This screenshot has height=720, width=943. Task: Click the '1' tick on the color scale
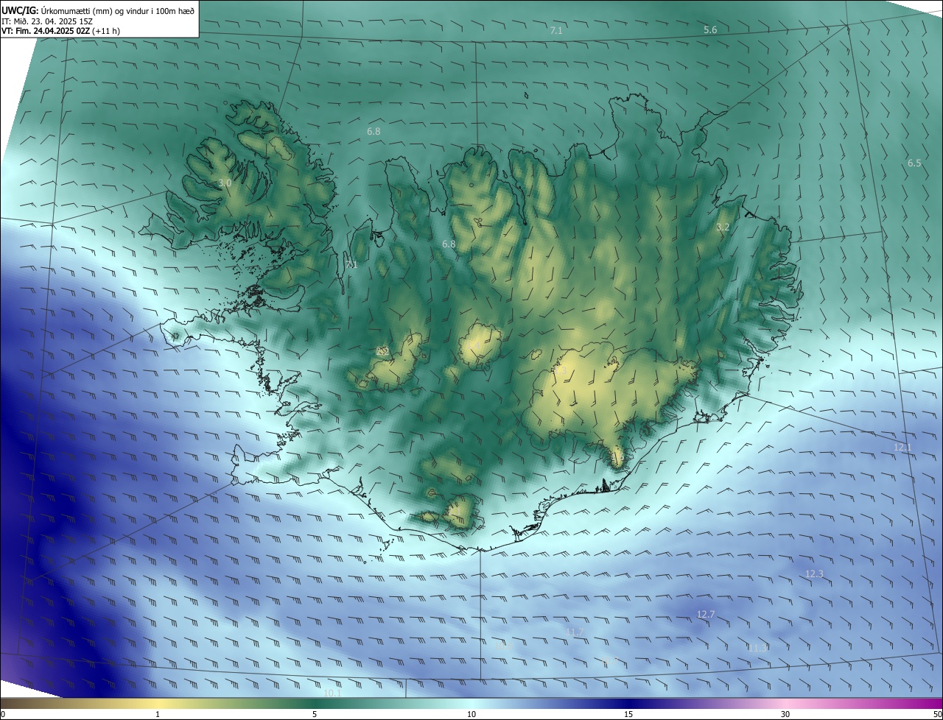pyautogui.click(x=158, y=714)
